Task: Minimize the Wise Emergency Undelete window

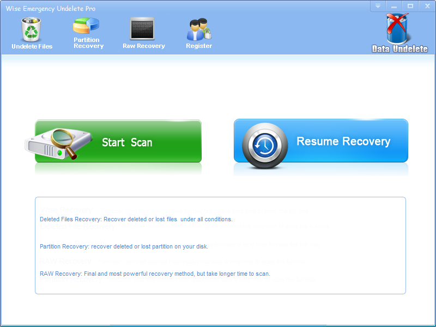Action: point(394,5)
